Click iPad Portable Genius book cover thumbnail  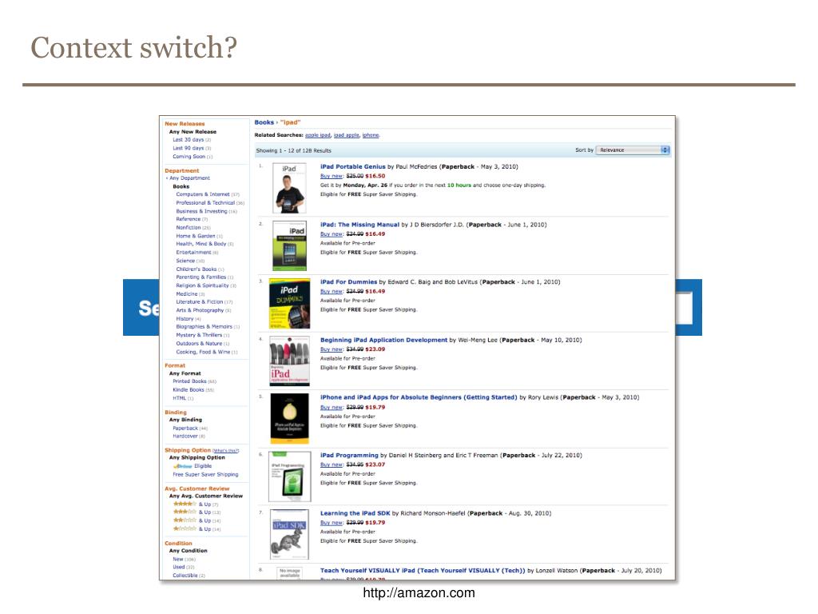(289, 188)
